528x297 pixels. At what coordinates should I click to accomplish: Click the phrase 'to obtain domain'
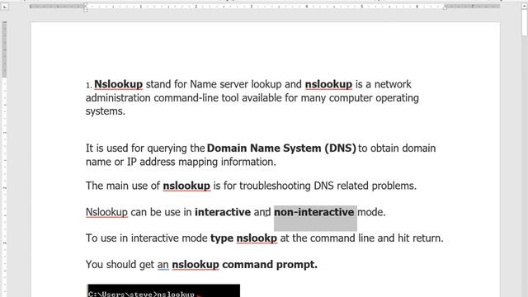point(397,148)
